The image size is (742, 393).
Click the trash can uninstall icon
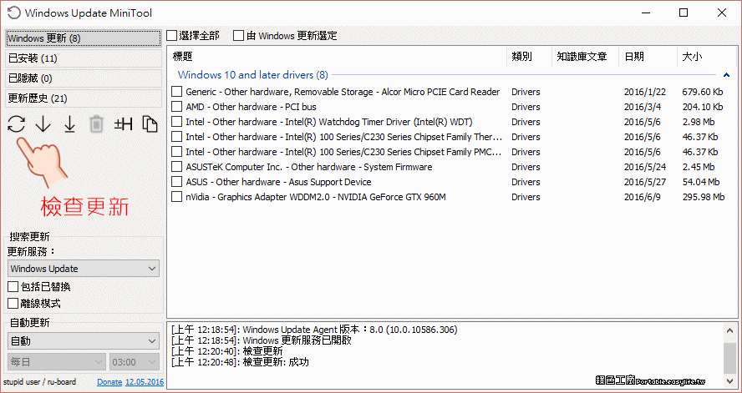96,124
